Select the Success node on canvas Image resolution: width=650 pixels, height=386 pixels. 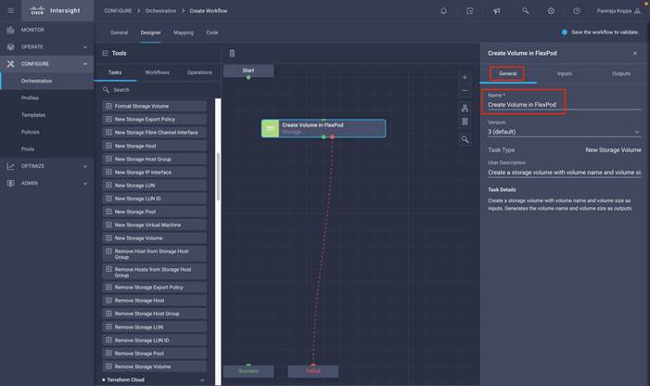click(249, 371)
